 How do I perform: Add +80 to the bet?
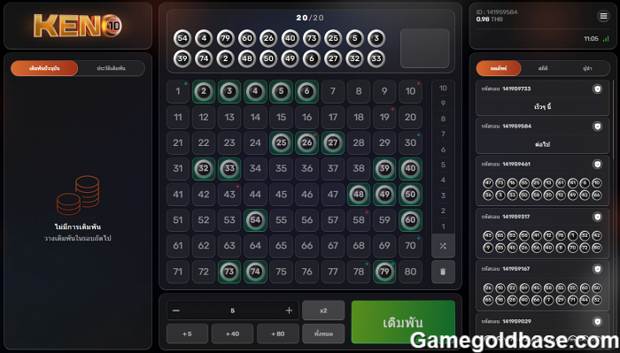click(x=277, y=334)
